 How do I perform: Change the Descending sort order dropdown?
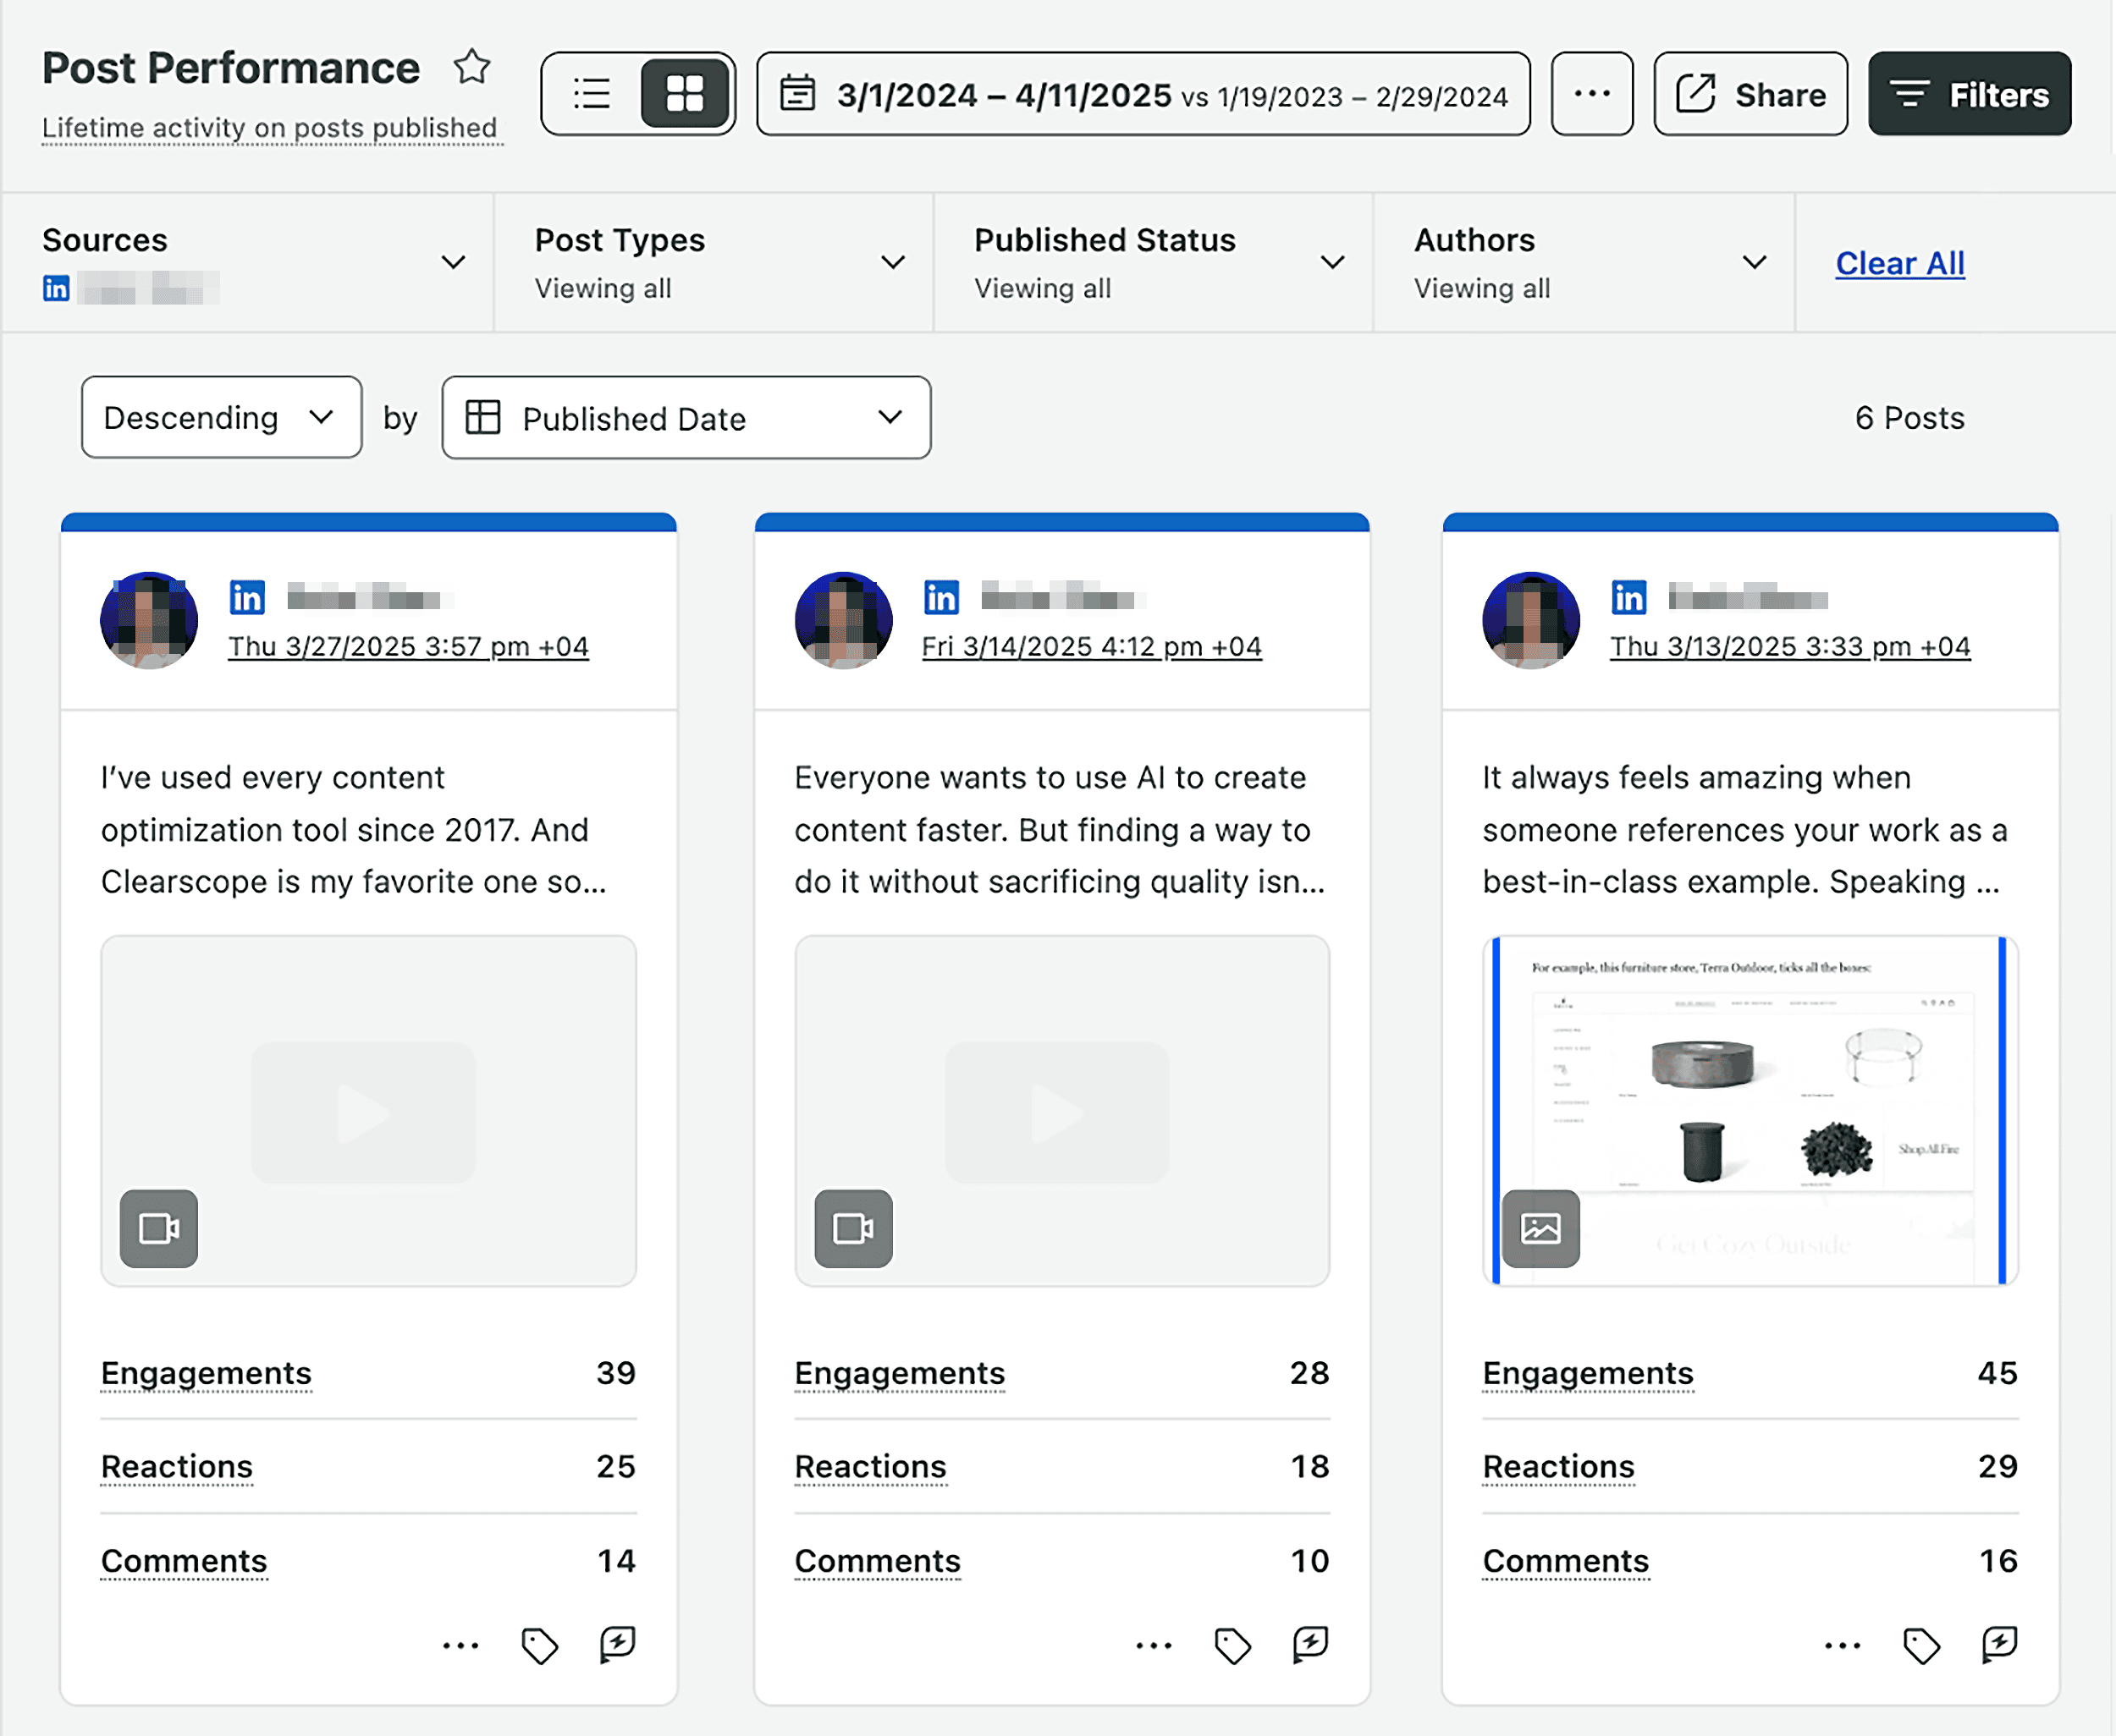[221, 418]
